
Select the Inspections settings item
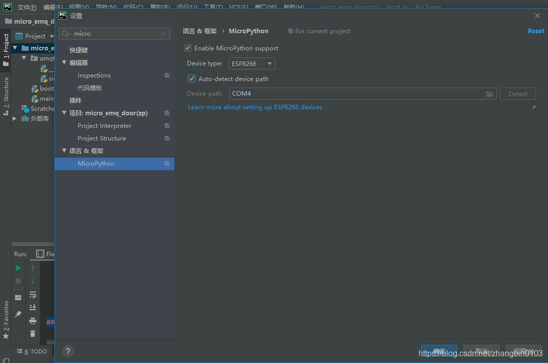click(94, 76)
